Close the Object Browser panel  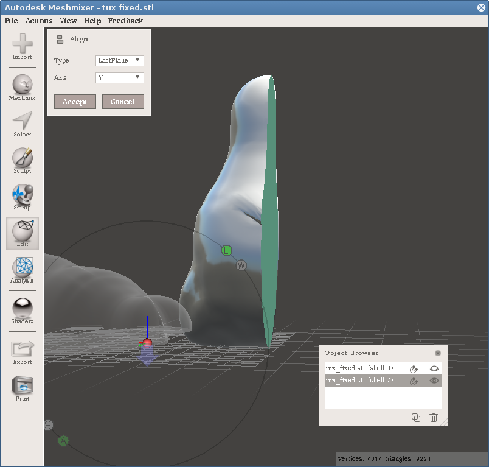tap(438, 353)
